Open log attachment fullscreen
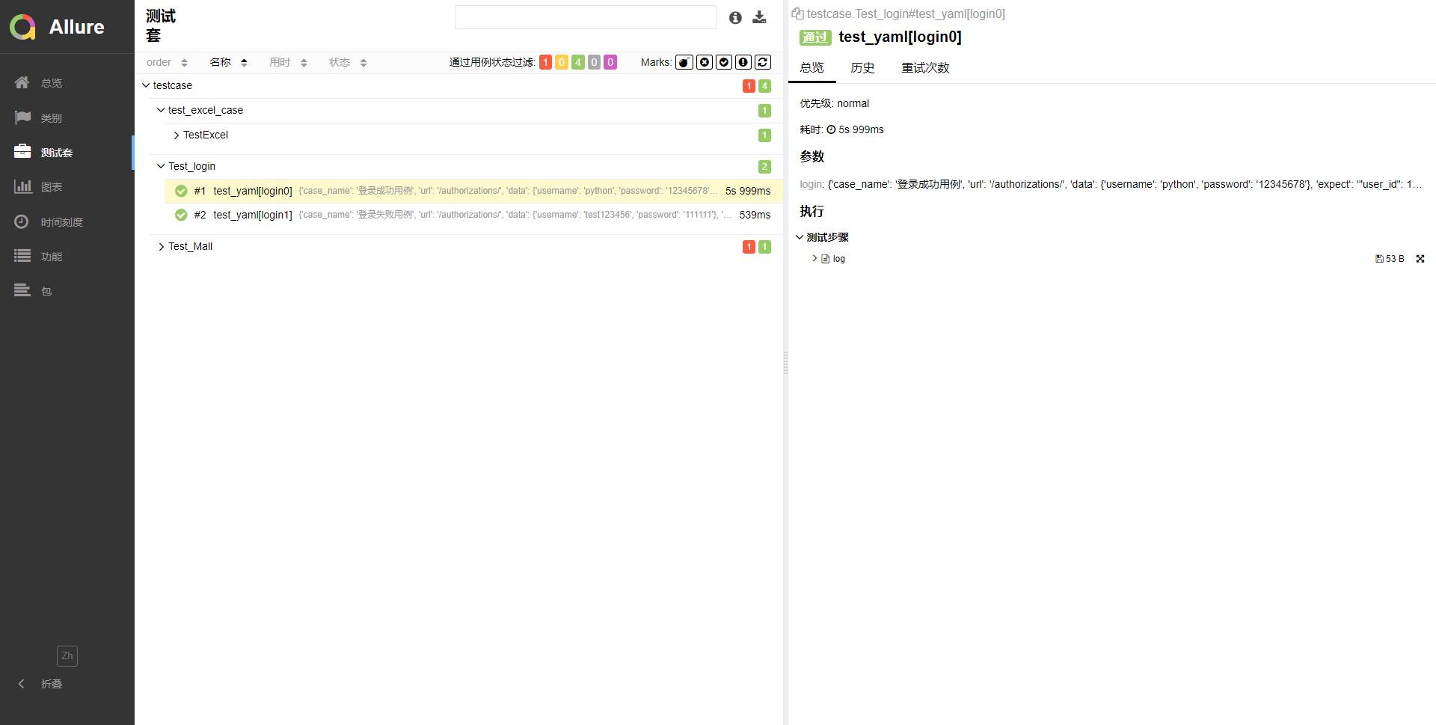The width and height of the screenshot is (1436, 725). 1420,259
